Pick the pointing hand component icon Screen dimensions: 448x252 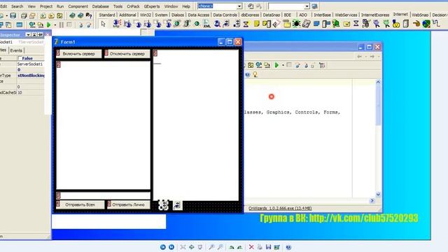coord(416,24)
